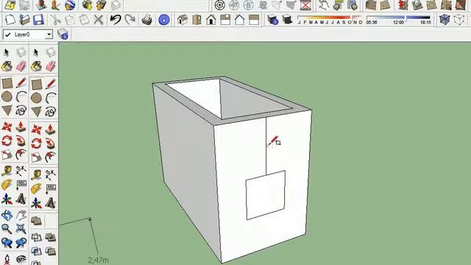The width and height of the screenshot is (471, 265).
Task: Open Model Info blue icon
Action: click(164, 20)
